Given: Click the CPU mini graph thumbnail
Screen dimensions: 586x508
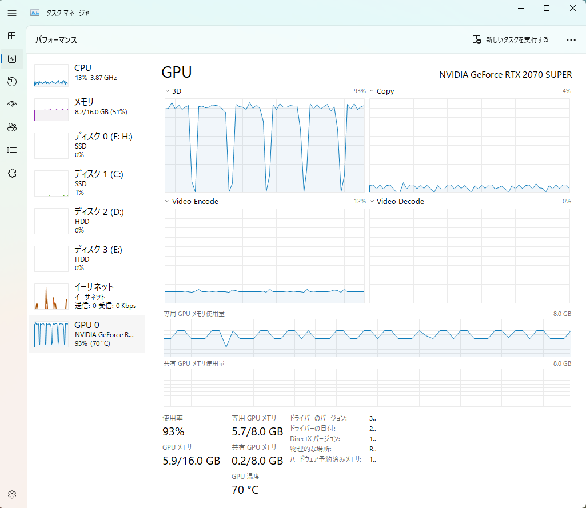Looking at the screenshot, I should coord(51,75).
